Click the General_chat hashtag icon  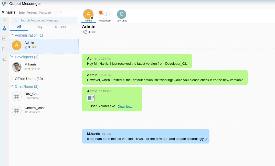click(17, 110)
